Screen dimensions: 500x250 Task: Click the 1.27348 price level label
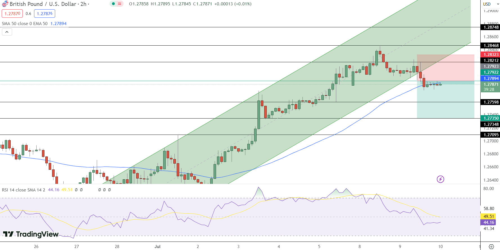491,124
